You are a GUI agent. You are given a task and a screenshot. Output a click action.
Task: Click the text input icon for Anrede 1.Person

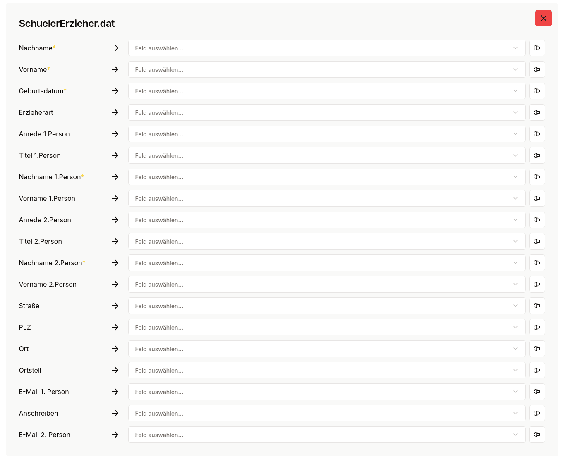(537, 134)
